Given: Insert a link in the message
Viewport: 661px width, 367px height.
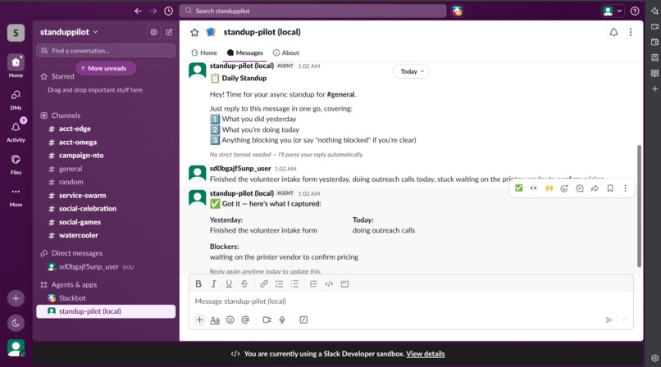Looking at the screenshot, I should (x=264, y=284).
